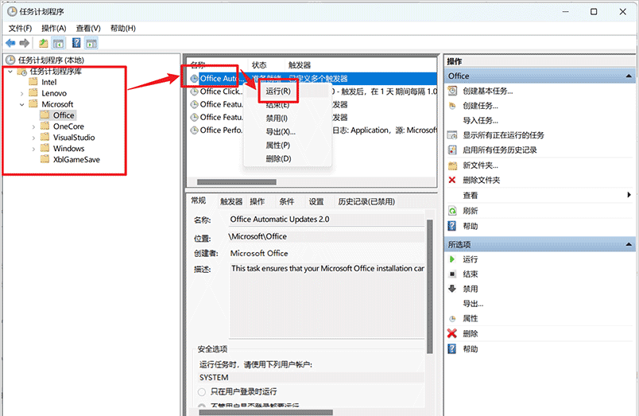Toggle the action pane toolbar icon
Screen dimensions: 639x416
tap(91, 43)
